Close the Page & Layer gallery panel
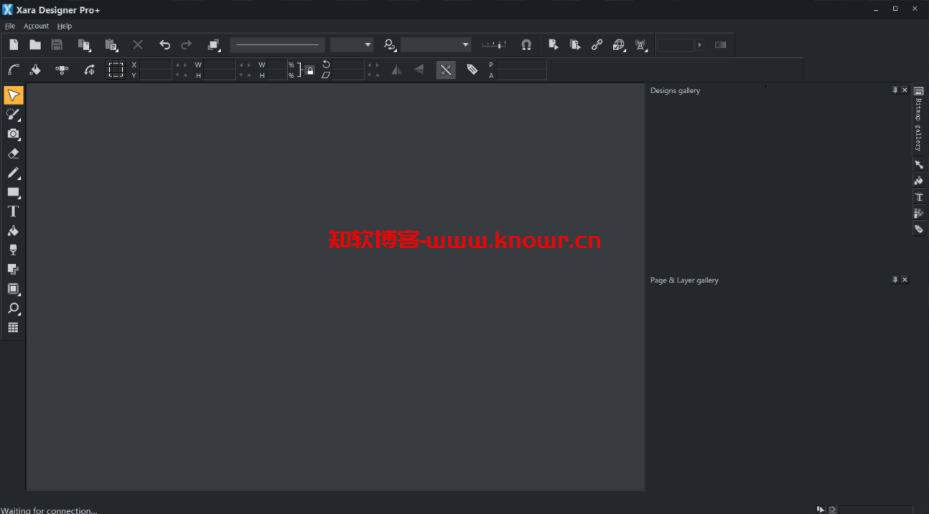This screenshot has height=514, width=929. pyautogui.click(x=905, y=280)
